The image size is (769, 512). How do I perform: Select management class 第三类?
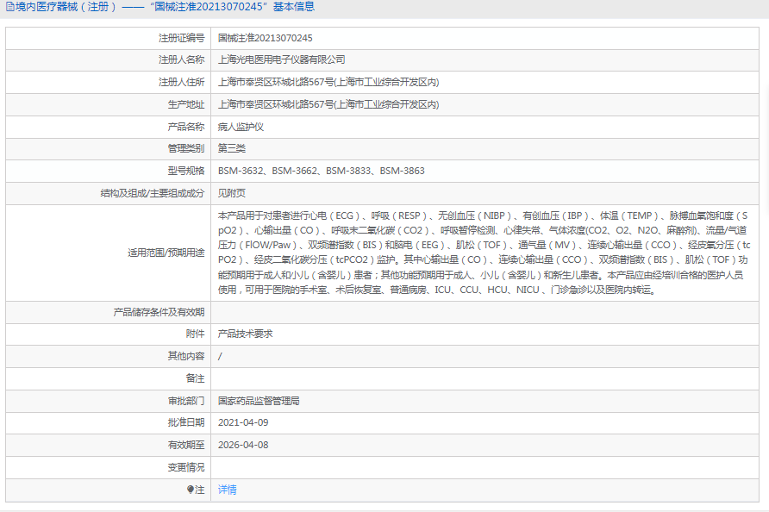click(x=232, y=148)
